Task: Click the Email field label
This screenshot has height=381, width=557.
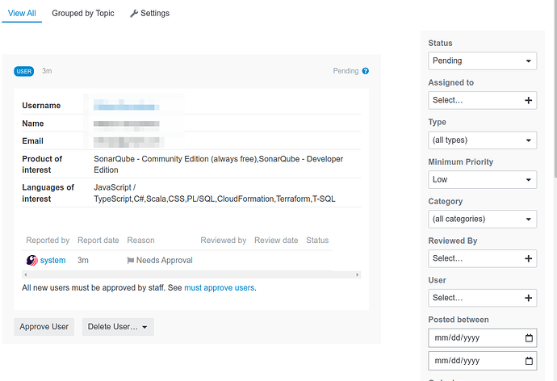Action: point(32,141)
